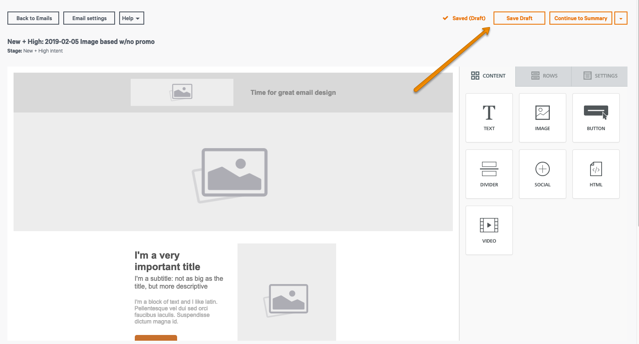
Task: Add a Video content block
Action: coord(489,230)
